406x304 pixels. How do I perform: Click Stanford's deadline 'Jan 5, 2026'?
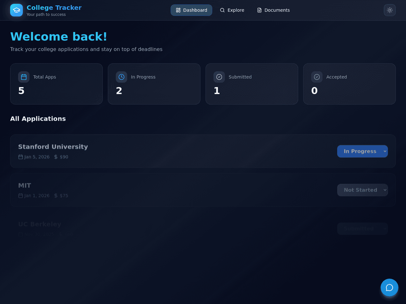coord(37,157)
